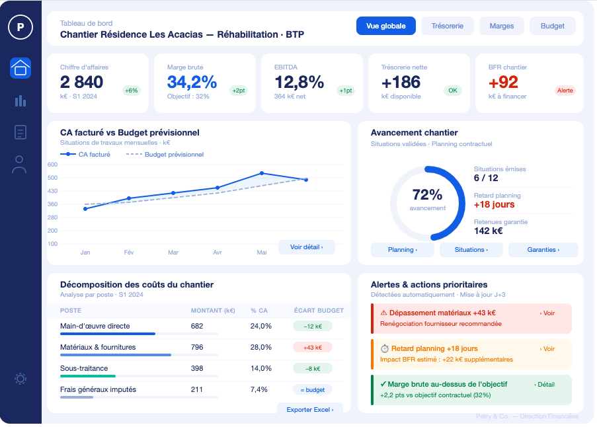597x427 pixels.
Task: Click the ÉCART BUDGET column header
Action: pos(319,311)
